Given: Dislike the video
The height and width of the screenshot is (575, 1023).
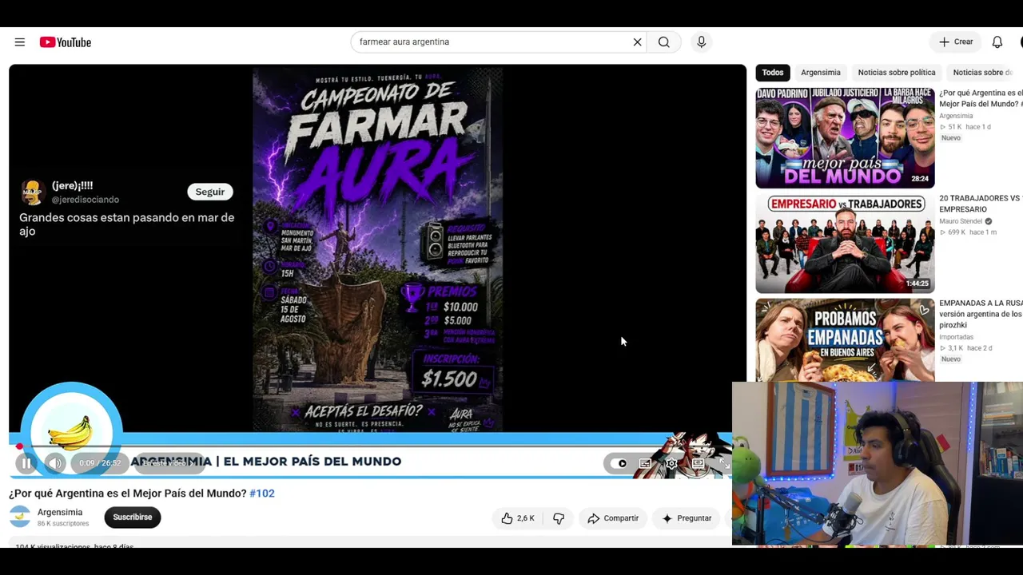Looking at the screenshot, I should pyautogui.click(x=559, y=518).
